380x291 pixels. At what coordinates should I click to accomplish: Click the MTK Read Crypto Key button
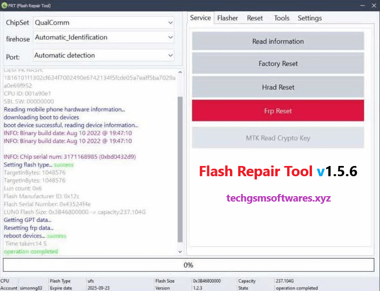[278, 138]
